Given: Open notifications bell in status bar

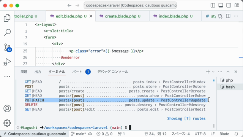Looking at the screenshot, I should click(236, 134).
